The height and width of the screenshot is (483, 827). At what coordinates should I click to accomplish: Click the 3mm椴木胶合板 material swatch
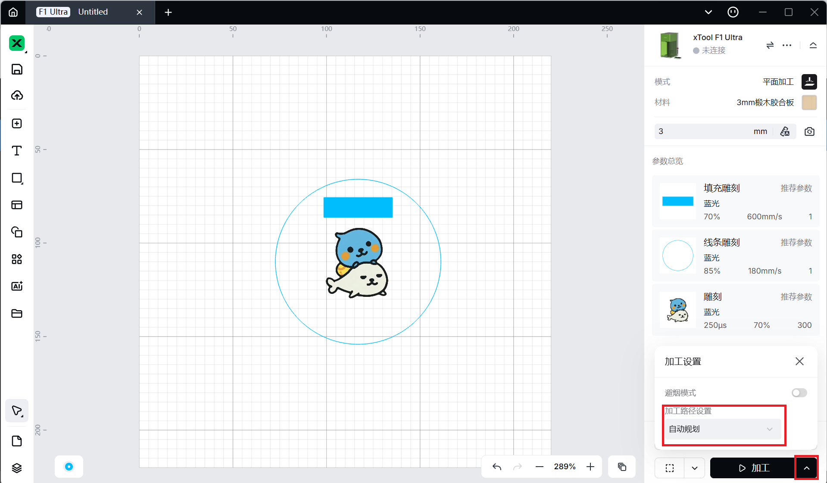pyautogui.click(x=809, y=103)
